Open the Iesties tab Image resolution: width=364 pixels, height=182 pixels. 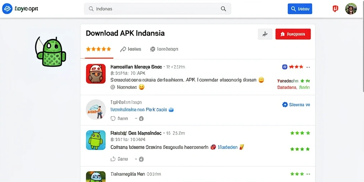131,49
